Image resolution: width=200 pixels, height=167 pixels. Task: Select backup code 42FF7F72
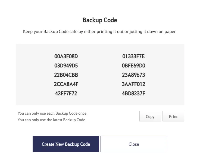[x=66, y=94]
